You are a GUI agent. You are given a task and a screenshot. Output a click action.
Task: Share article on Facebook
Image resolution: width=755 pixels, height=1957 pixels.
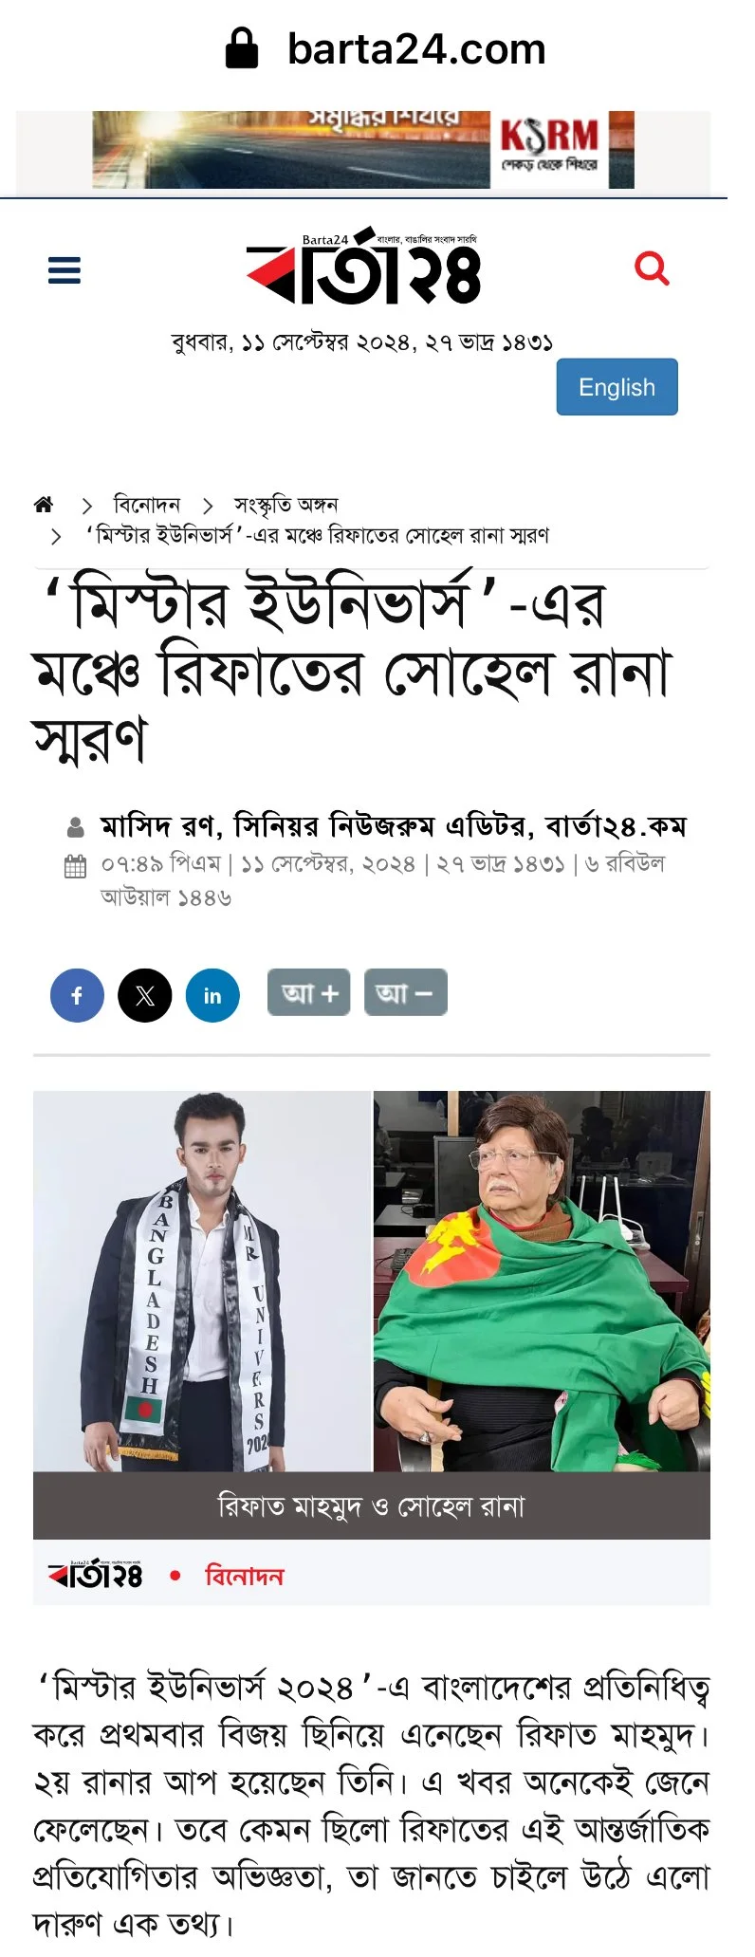point(77,995)
